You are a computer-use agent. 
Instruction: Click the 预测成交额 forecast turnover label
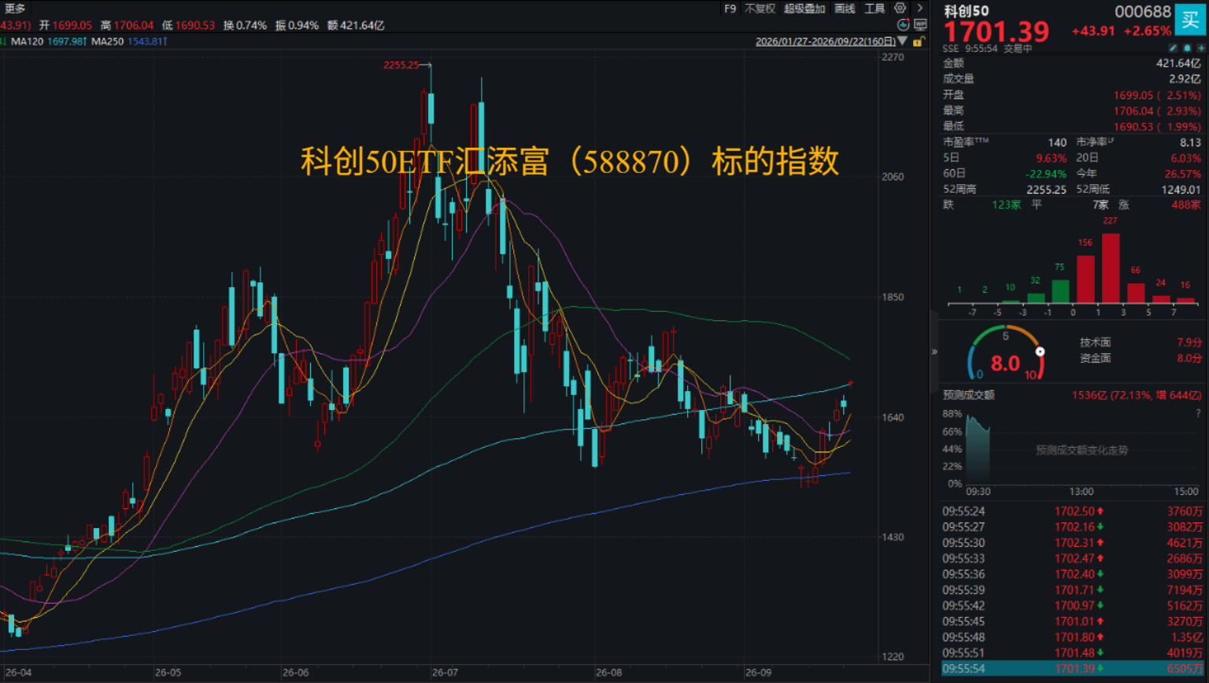(969, 395)
